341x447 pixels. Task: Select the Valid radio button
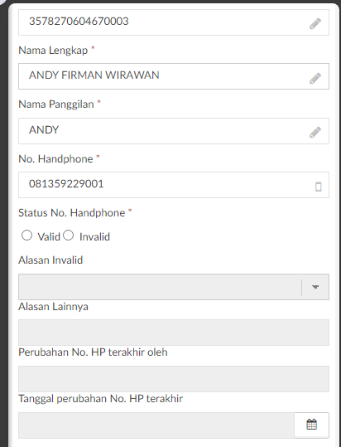(x=26, y=236)
